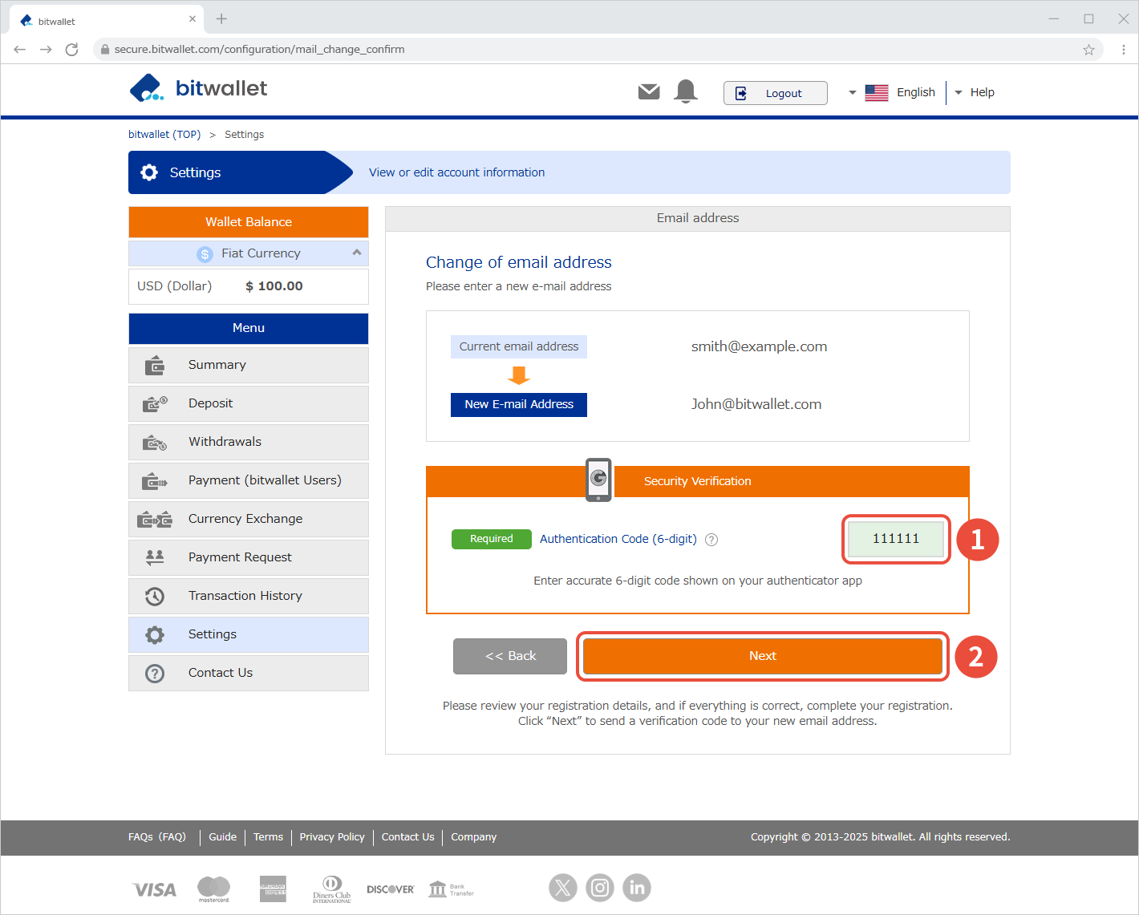Click the Contact Us question mark icon
The width and height of the screenshot is (1139, 915).
pyautogui.click(x=155, y=673)
